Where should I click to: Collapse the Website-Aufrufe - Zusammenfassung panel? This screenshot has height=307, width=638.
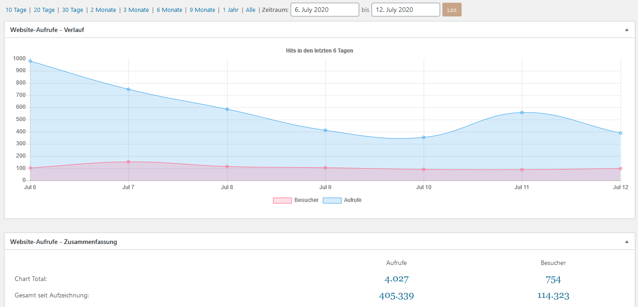tap(627, 242)
